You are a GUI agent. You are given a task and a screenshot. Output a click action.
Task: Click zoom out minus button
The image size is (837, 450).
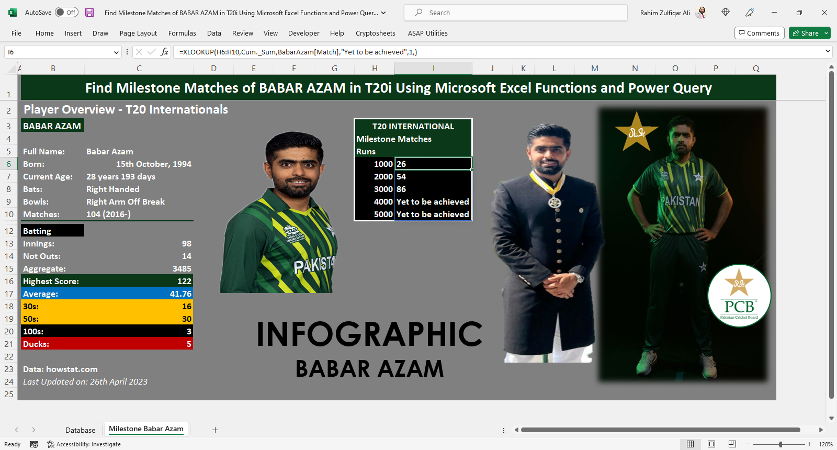[x=748, y=444]
